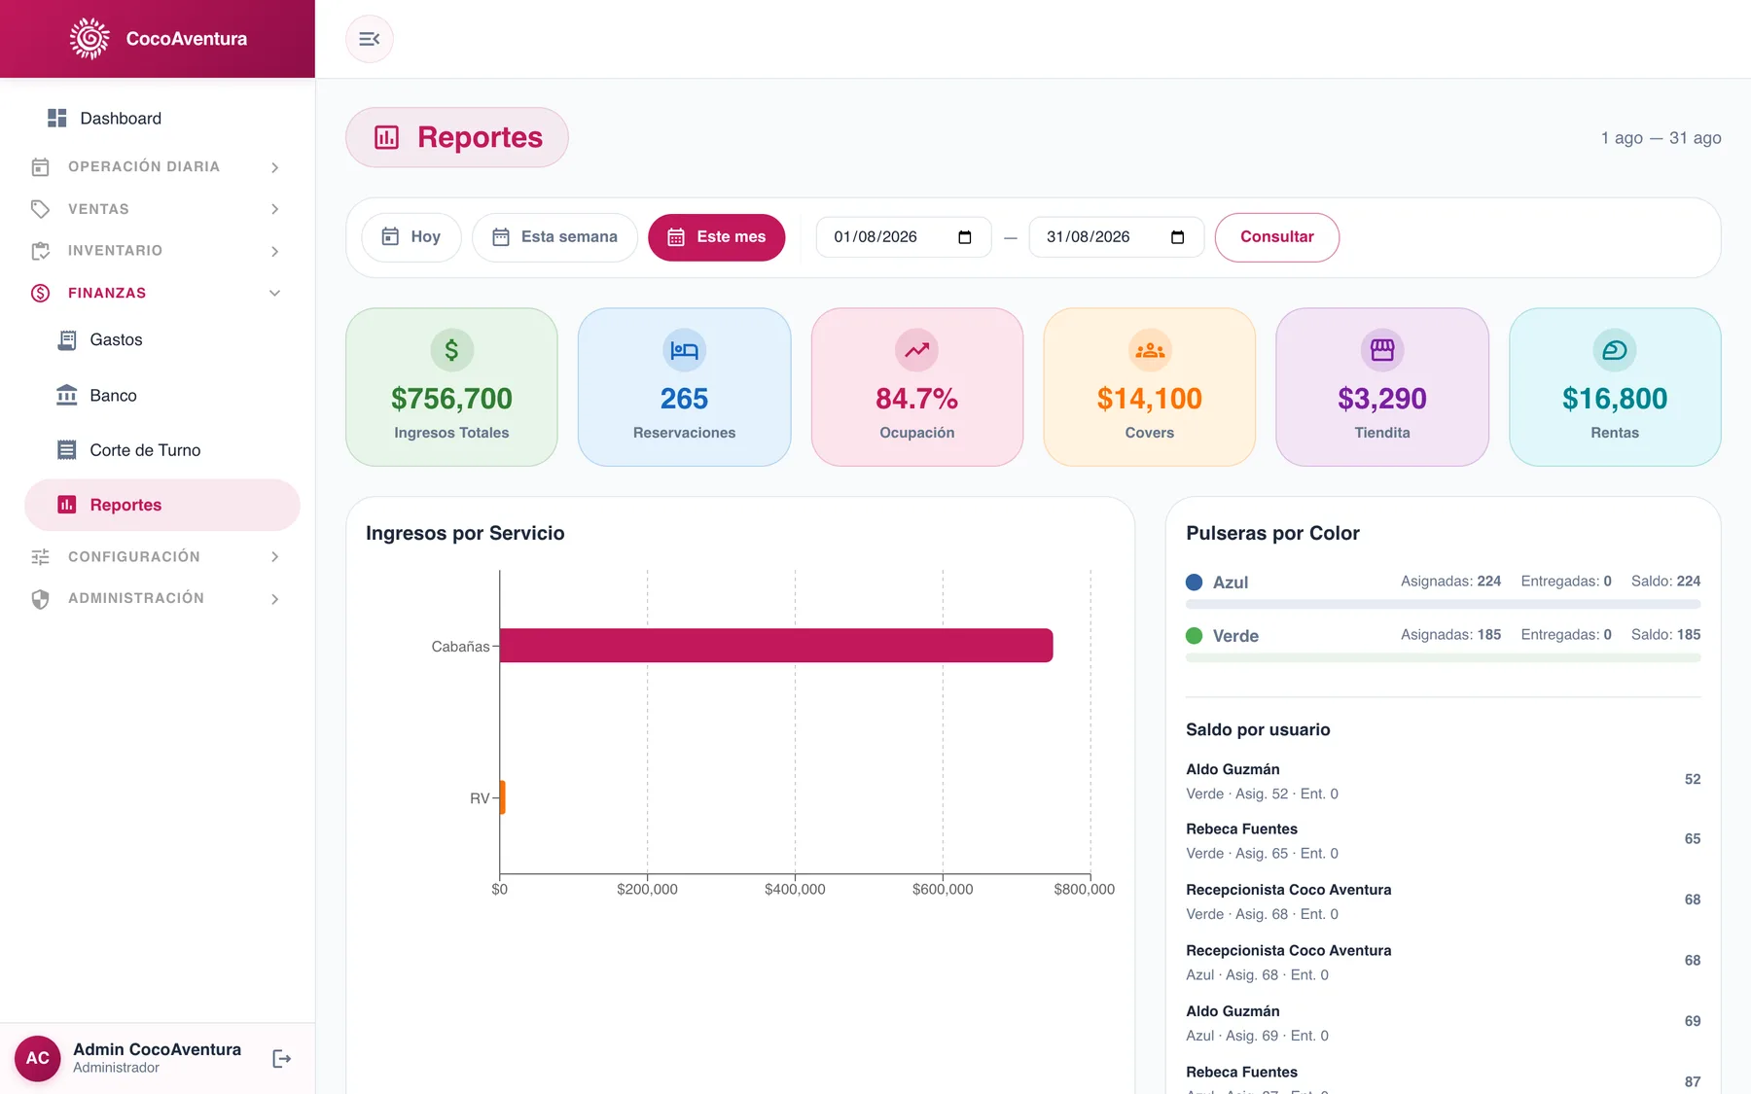Screen dimensions: 1751x1094
Task: Open Gastos under Finanzas
Action: pos(162,339)
